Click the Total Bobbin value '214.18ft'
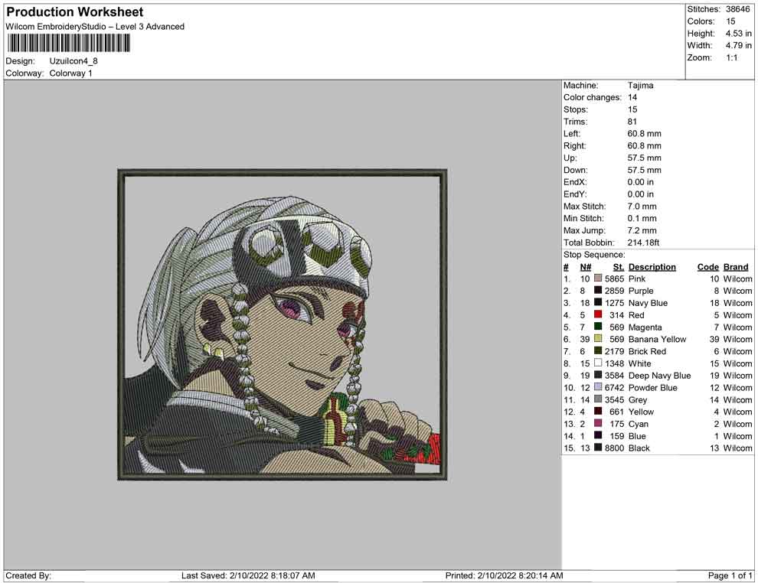758x583 pixels. [x=643, y=243]
